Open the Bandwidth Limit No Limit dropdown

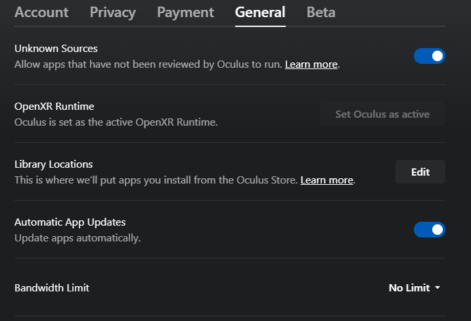[415, 288]
